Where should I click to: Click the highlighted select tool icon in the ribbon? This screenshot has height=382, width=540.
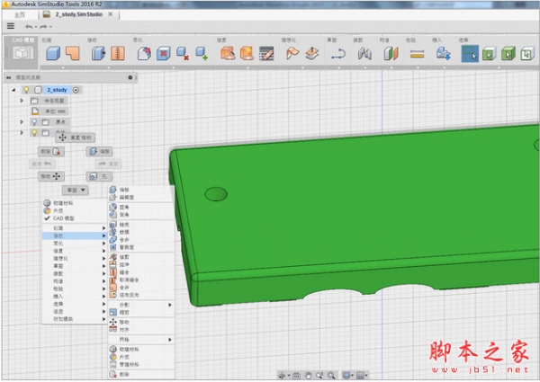[x=469, y=54]
